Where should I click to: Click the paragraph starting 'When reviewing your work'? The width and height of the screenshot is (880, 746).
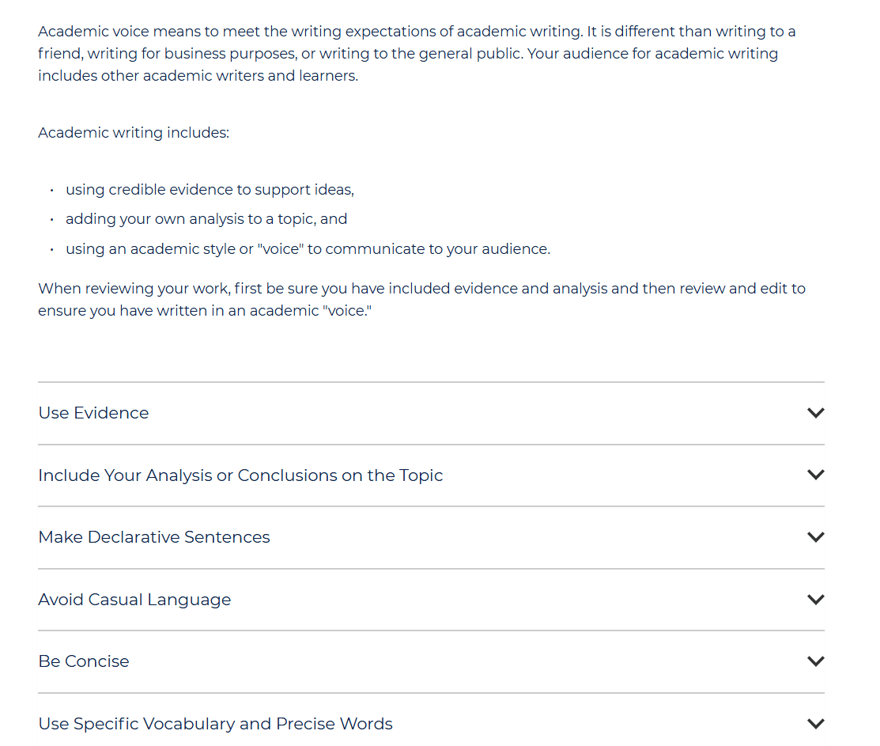pos(422,299)
